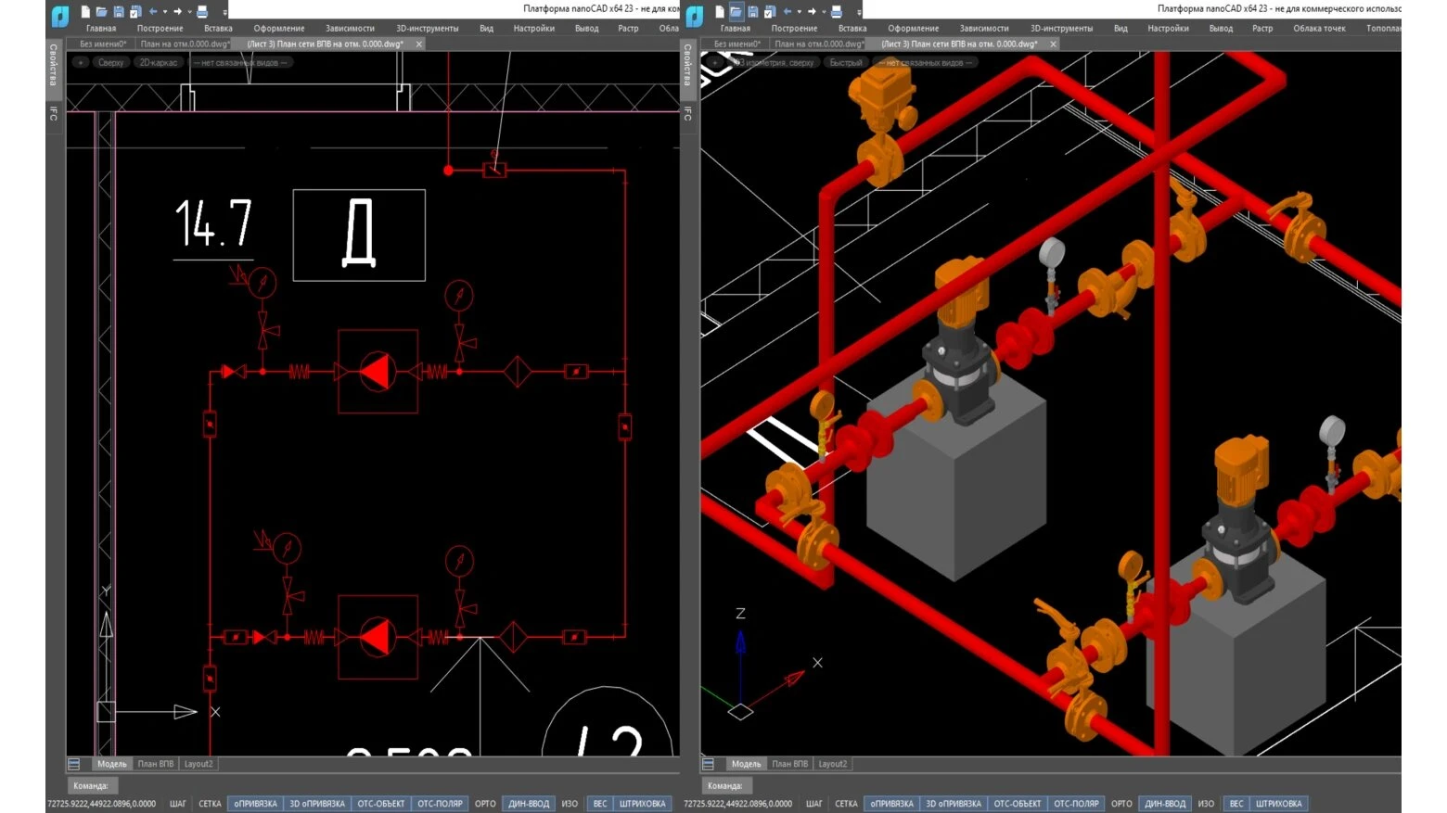
Task: Open the Свойства side panel in left window
Action: tap(53, 65)
